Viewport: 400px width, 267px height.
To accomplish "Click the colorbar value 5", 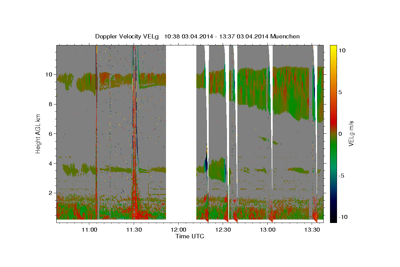I will pos(341,92).
